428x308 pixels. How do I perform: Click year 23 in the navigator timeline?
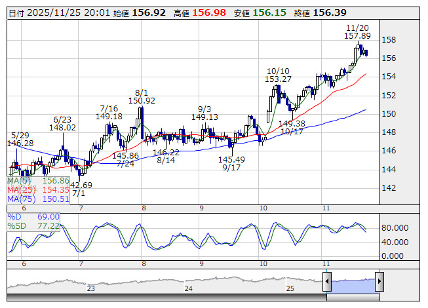pyautogui.click(x=90, y=288)
